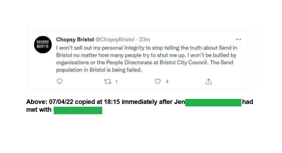Like the tweet with the heart icon
This screenshot has width=282, height=153.
[x=157, y=81]
